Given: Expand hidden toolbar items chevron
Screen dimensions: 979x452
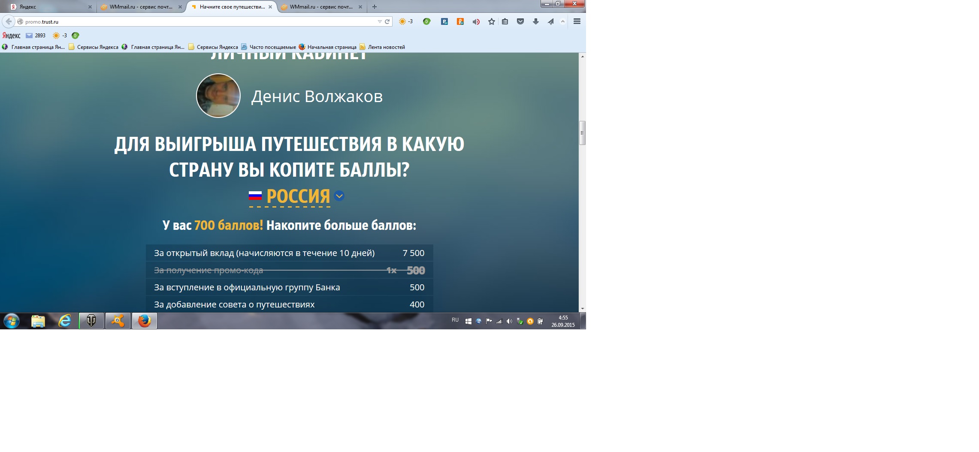Looking at the screenshot, I should 563,21.
